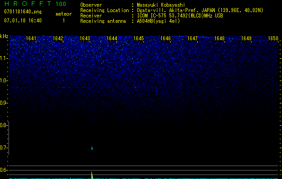The image size is (282, 179).
Task: Click the yellow signal spike at the bottom
Action: click(92, 175)
